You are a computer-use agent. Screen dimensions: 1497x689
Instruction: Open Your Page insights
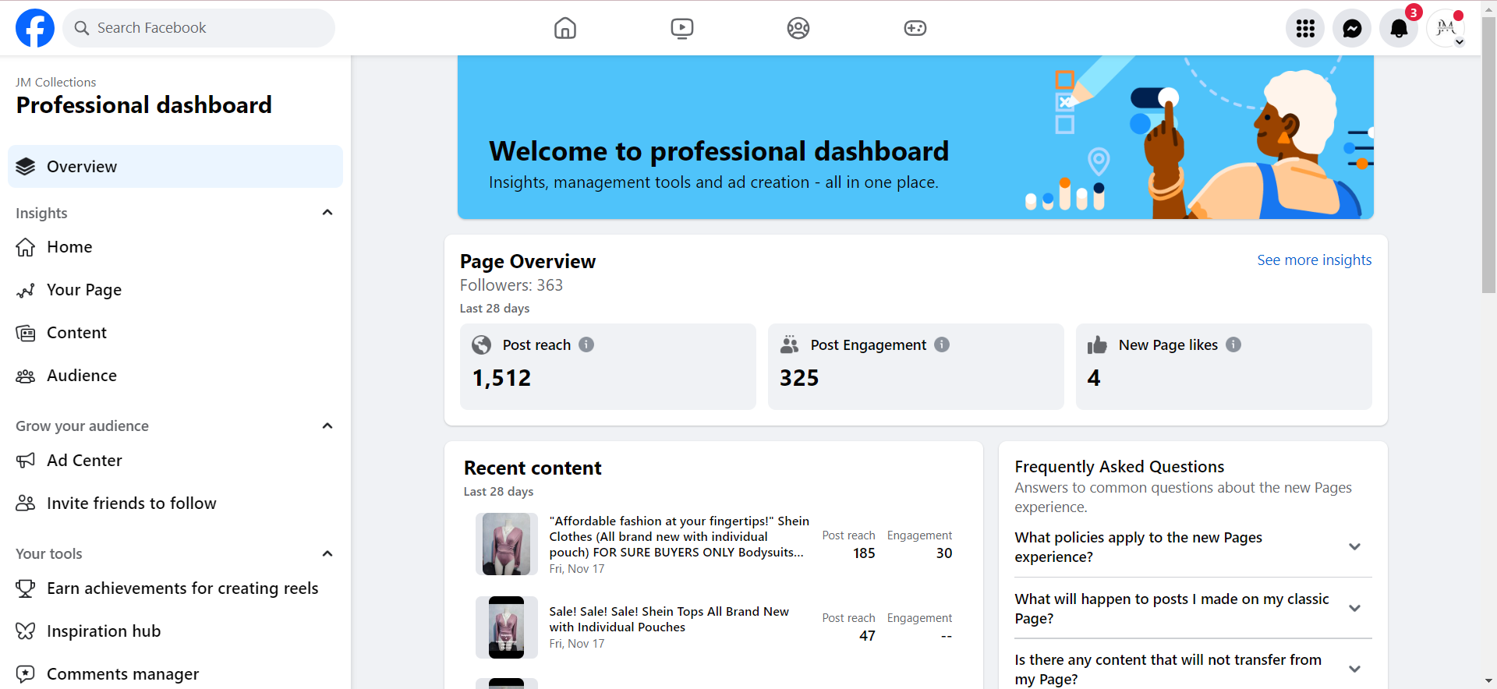175,290
